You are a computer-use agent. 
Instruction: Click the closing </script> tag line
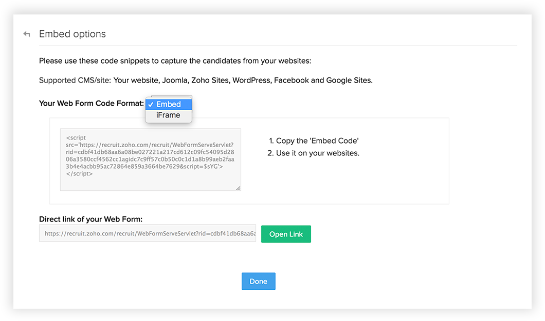pyautogui.click(x=79, y=174)
